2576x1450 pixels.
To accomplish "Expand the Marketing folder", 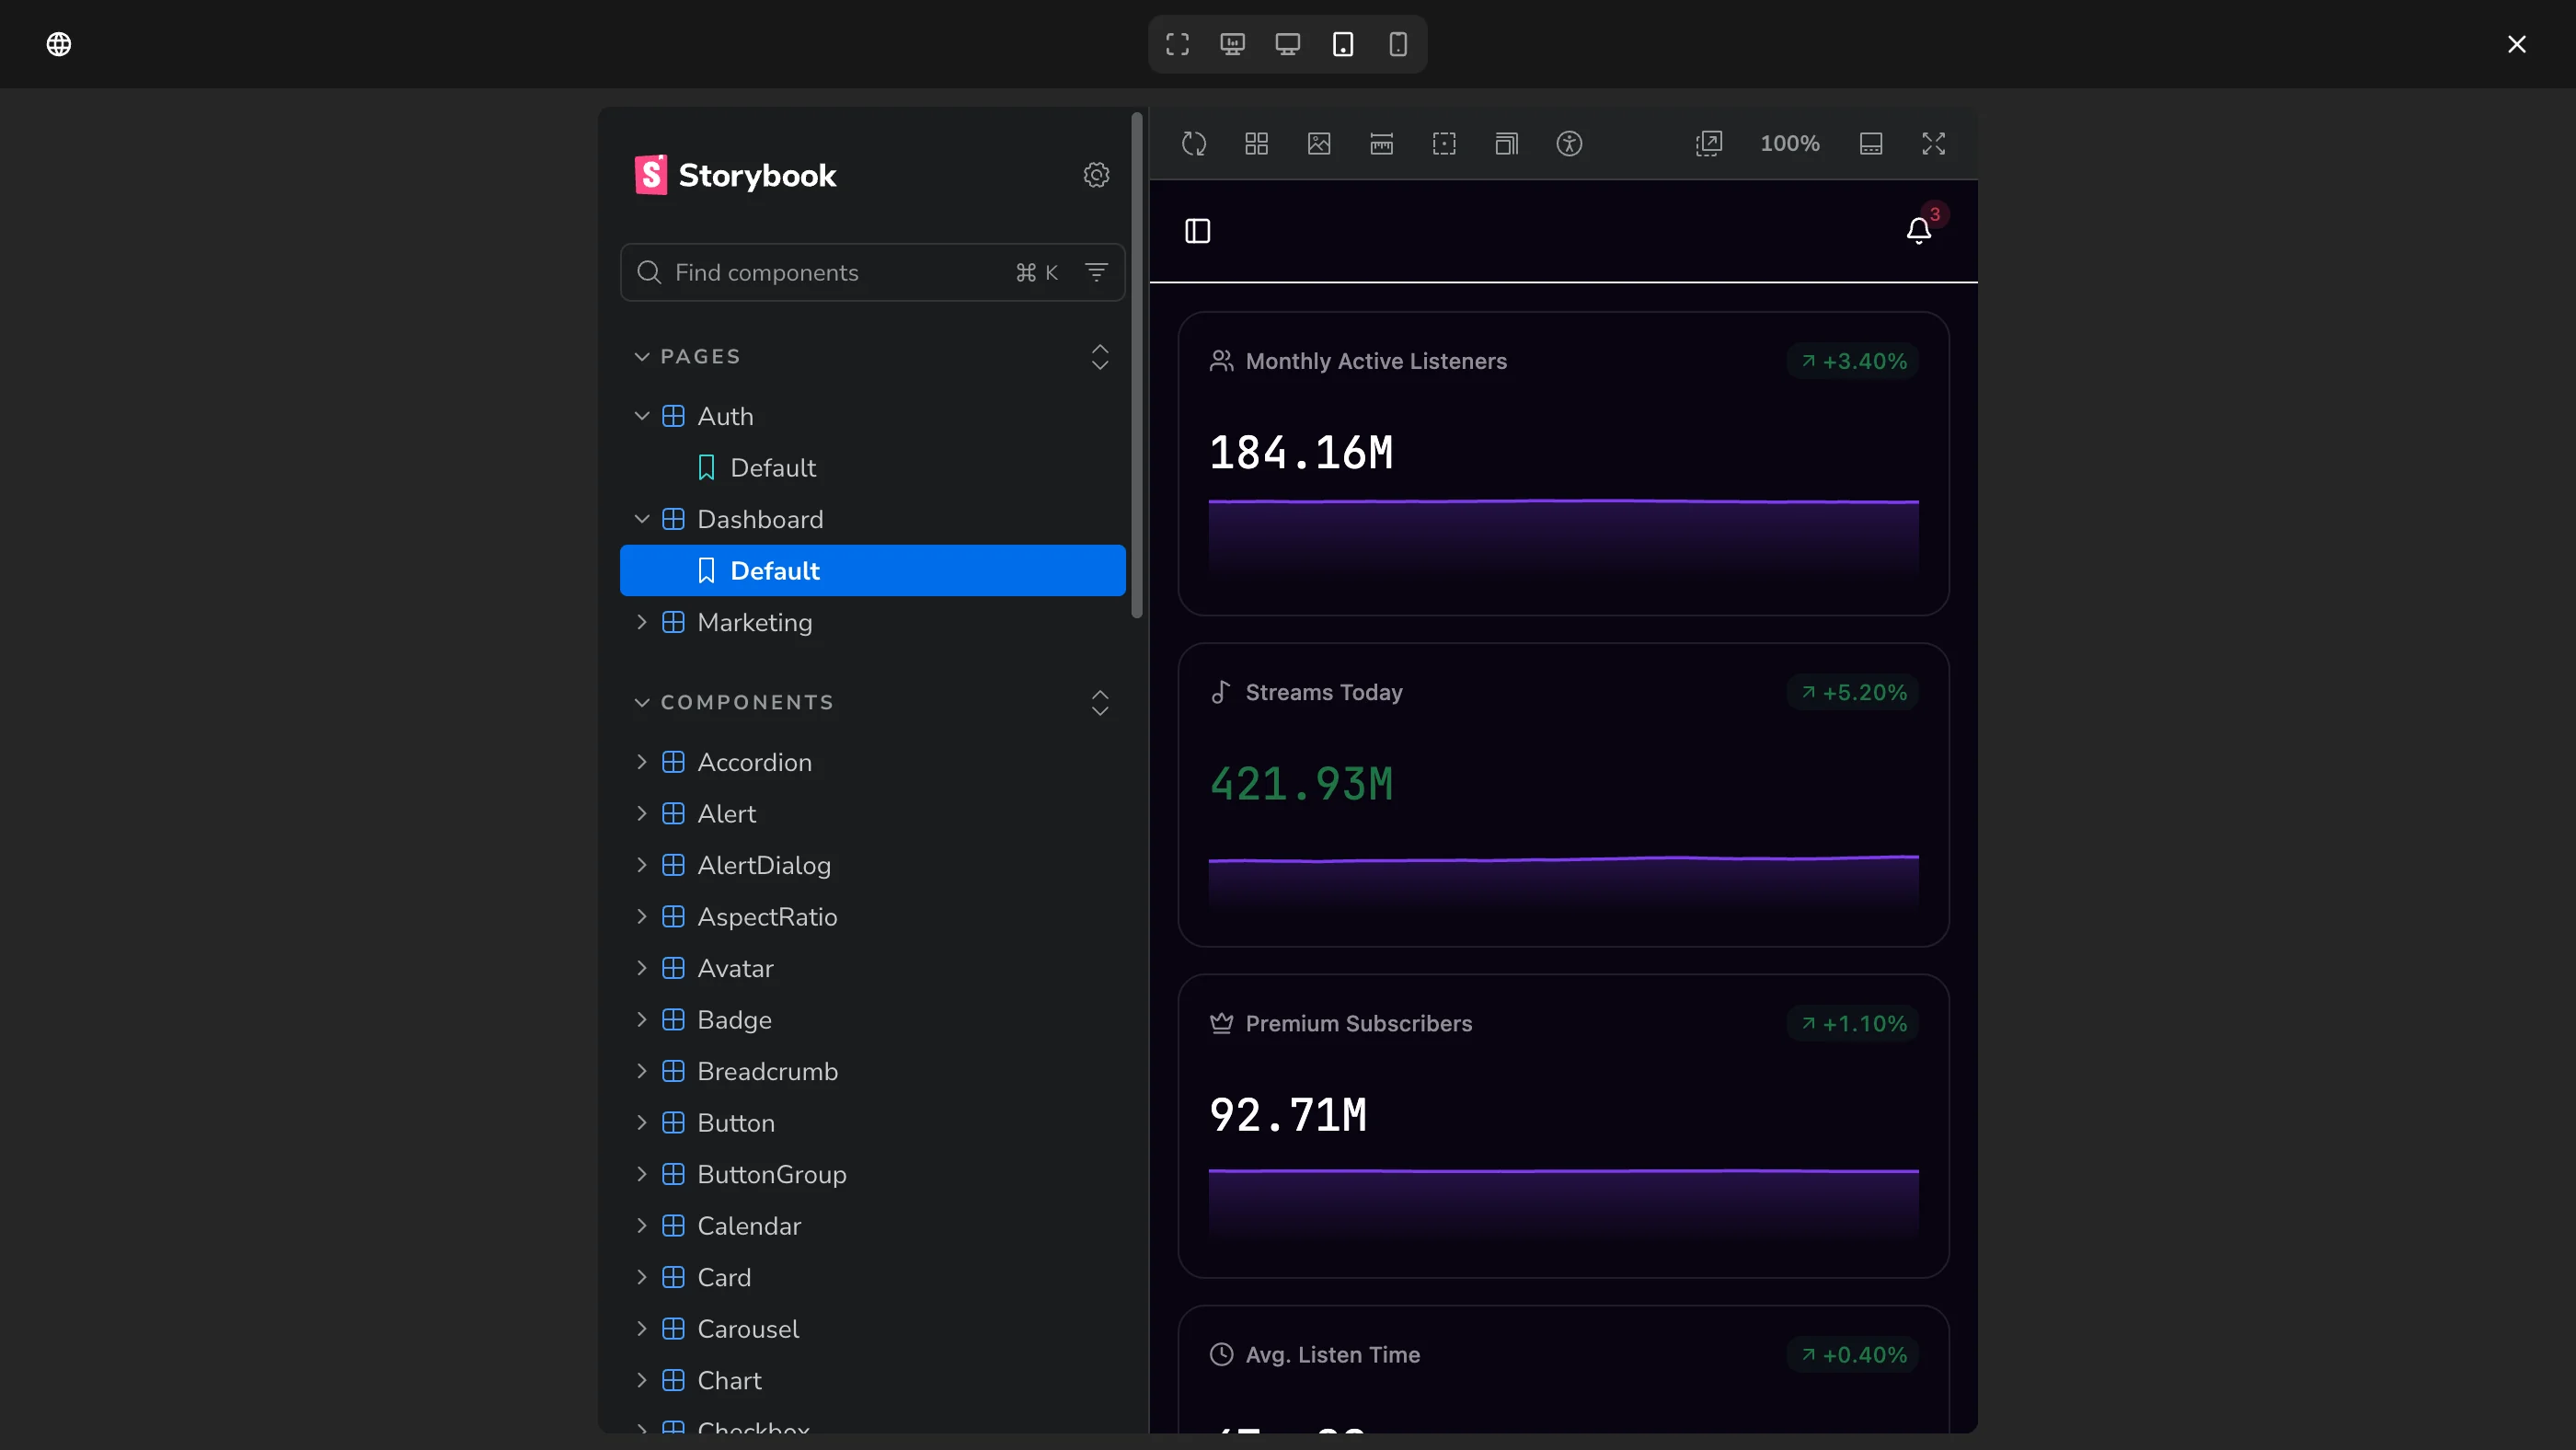I will tap(872, 622).
